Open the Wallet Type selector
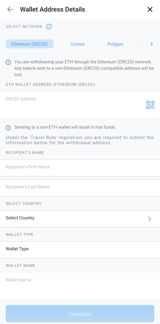 click(80, 250)
